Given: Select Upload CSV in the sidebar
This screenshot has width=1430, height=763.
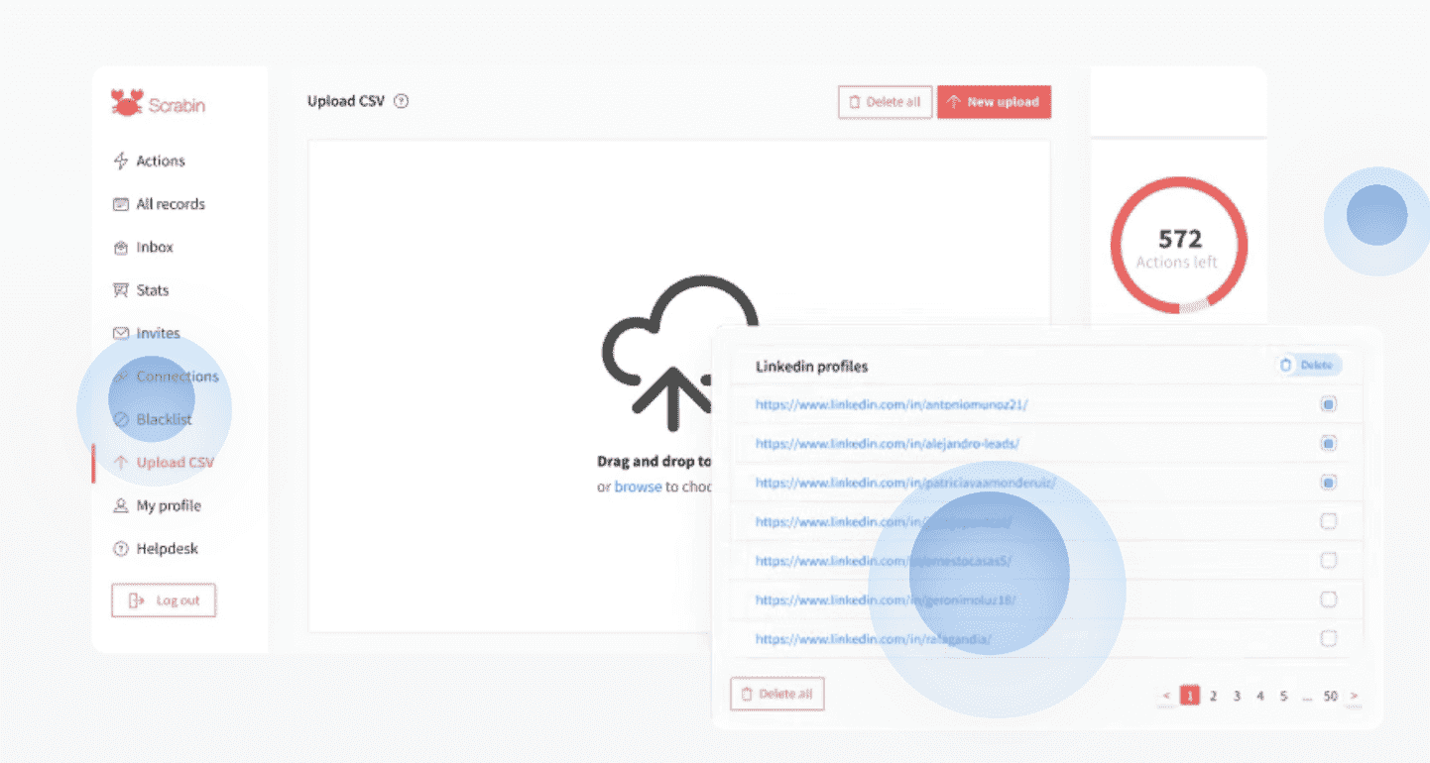Looking at the screenshot, I should click(x=164, y=463).
